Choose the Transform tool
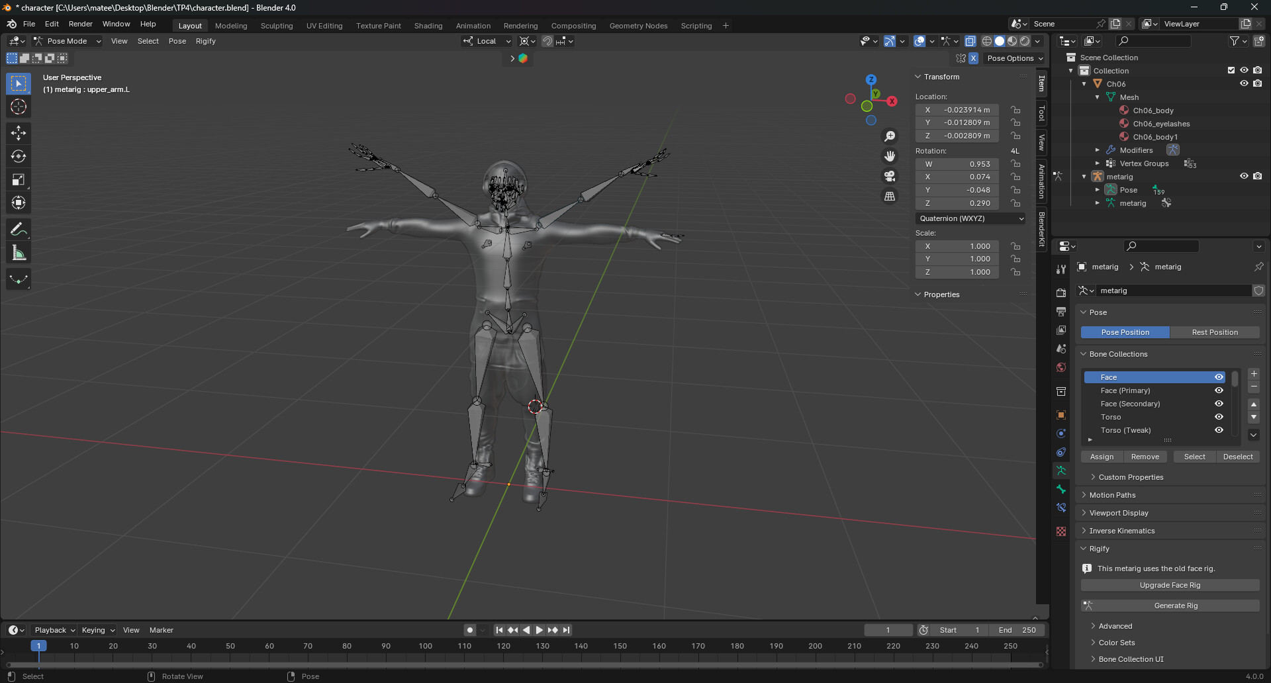 coord(19,203)
